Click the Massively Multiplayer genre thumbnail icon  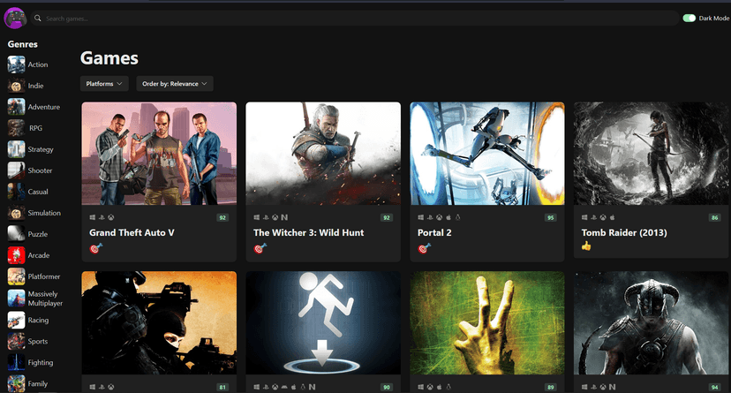point(16,299)
